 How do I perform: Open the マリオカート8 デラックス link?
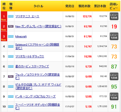29,57
